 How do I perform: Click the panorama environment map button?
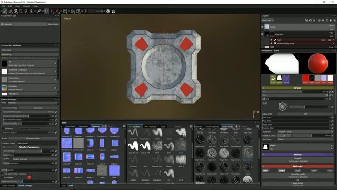pyautogui.click(x=38, y=108)
